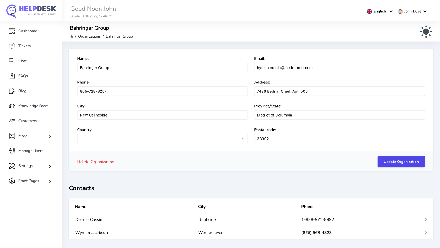Click the Delete Organization link
440x248 pixels.
(x=95, y=162)
